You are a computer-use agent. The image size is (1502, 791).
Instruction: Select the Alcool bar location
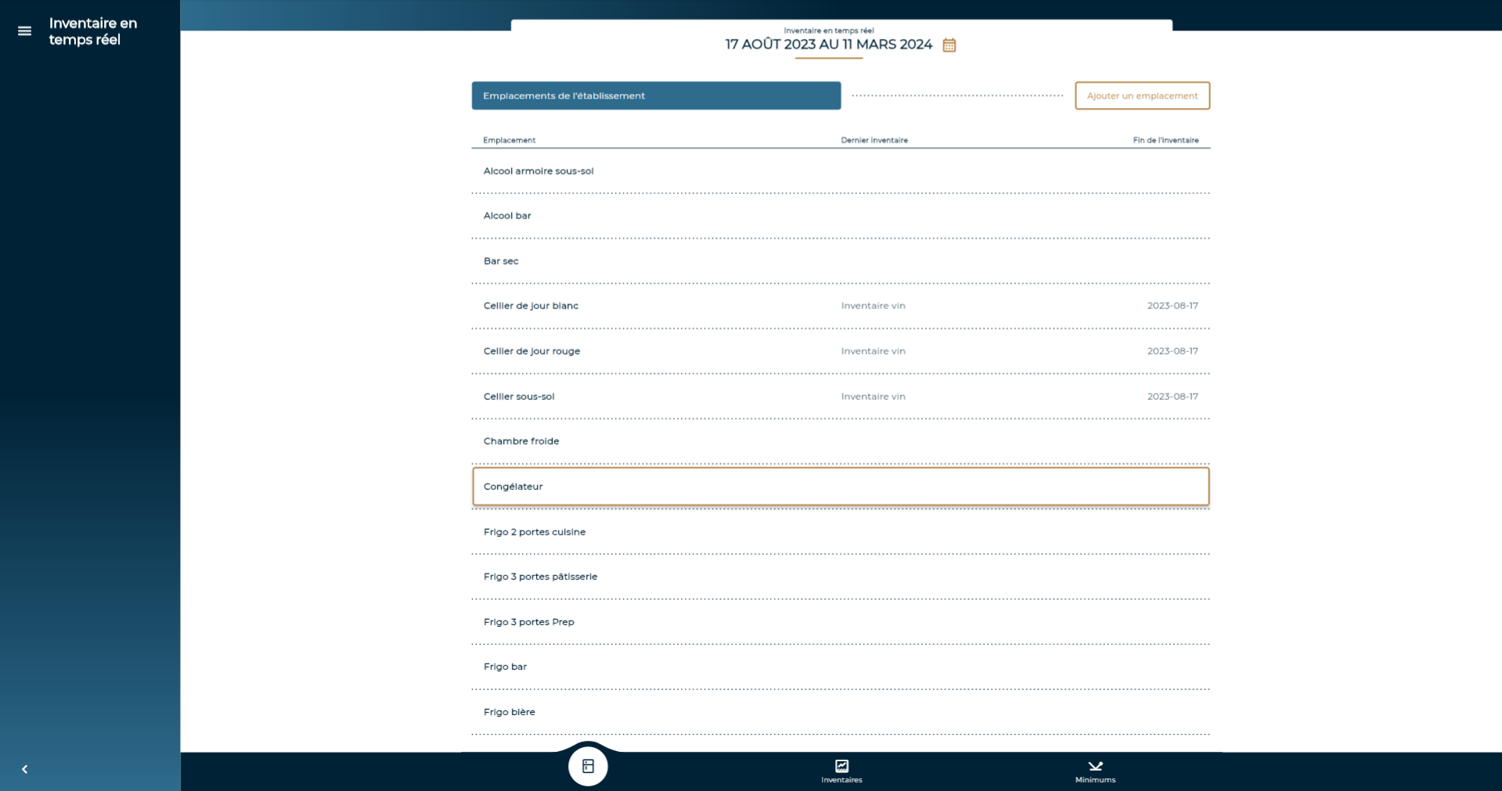point(841,216)
